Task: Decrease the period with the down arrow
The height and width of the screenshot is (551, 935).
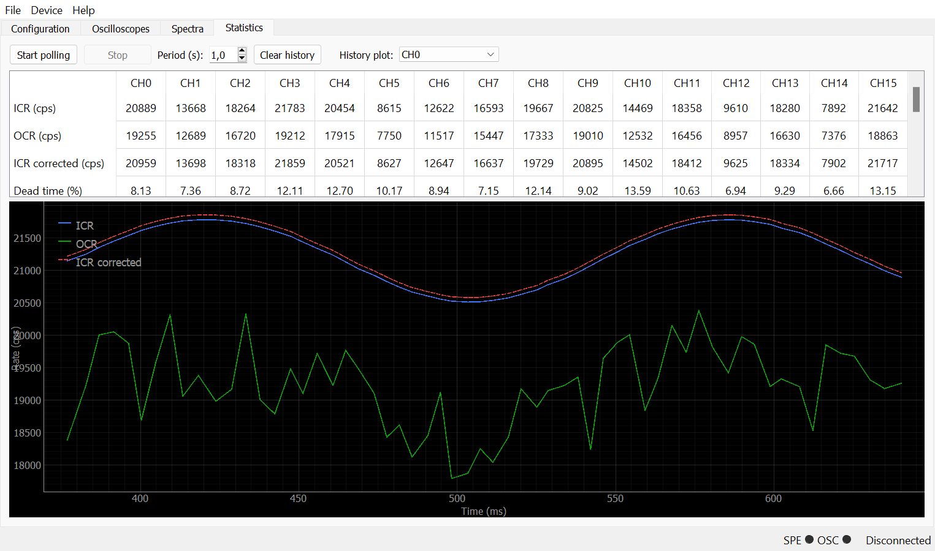Action: [242, 59]
